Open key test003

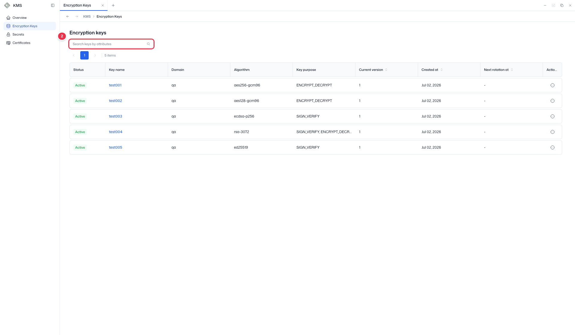click(116, 116)
